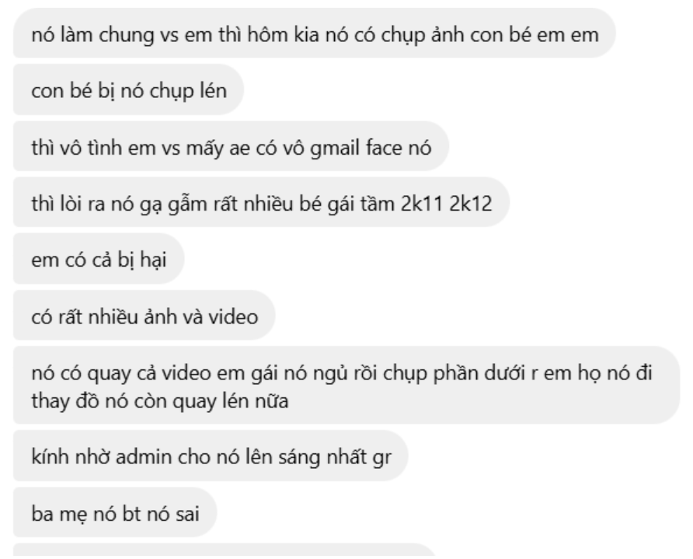Select the message mentioning "gmail face nó"

coord(232,146)
